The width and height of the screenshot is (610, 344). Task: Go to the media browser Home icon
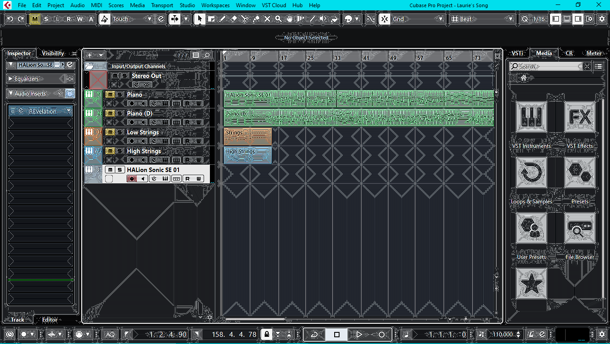(523, 78)
